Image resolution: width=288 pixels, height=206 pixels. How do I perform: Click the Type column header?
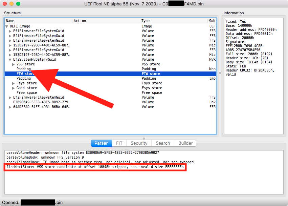coord(174,21)
